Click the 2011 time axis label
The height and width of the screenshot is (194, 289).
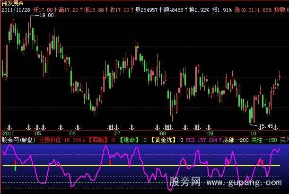[9, 133]
